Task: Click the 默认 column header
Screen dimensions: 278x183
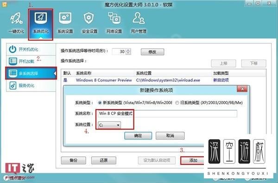Action: pos(67,73)
